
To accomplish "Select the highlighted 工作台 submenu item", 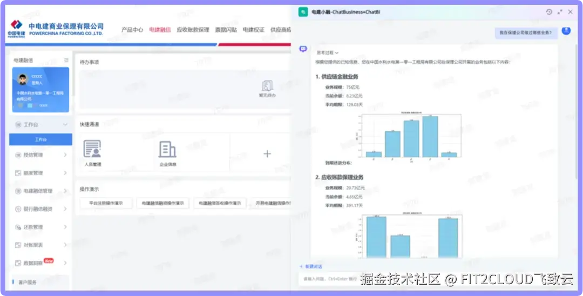I will pos(41,139).
